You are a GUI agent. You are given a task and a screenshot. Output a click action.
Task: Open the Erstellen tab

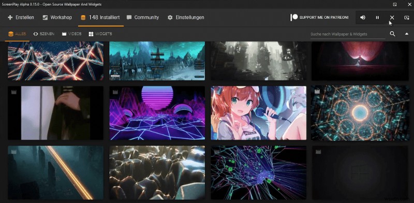(21, 18)
